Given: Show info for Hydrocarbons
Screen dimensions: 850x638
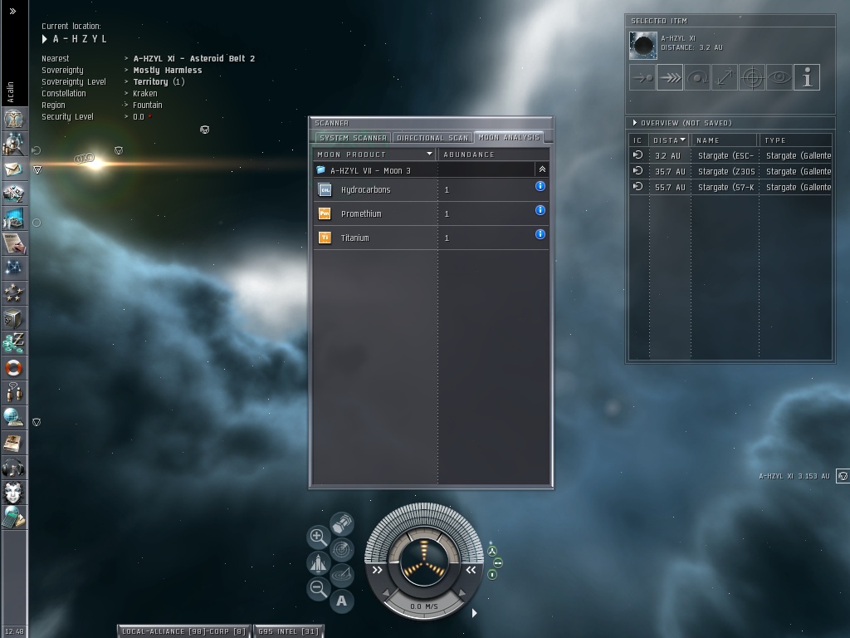Looking at the screenshot, I should 540,186.
